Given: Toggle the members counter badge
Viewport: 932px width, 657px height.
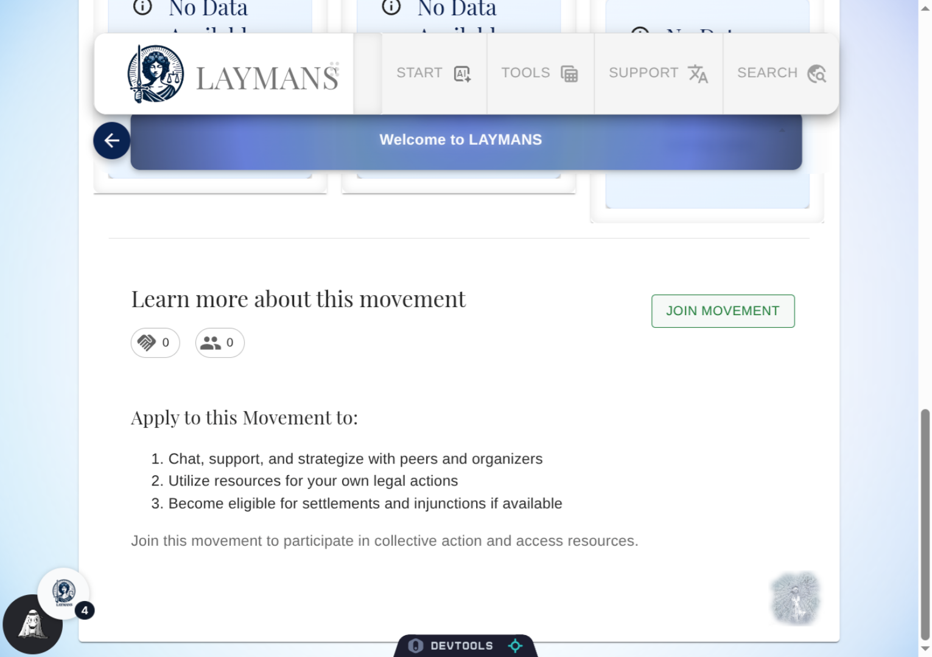Looking at the screenshot, I should 219,342.
